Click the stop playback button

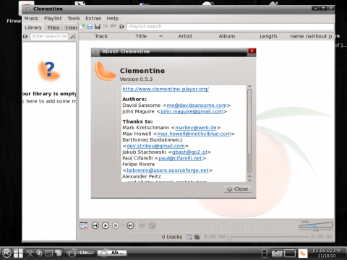point(116,225)
